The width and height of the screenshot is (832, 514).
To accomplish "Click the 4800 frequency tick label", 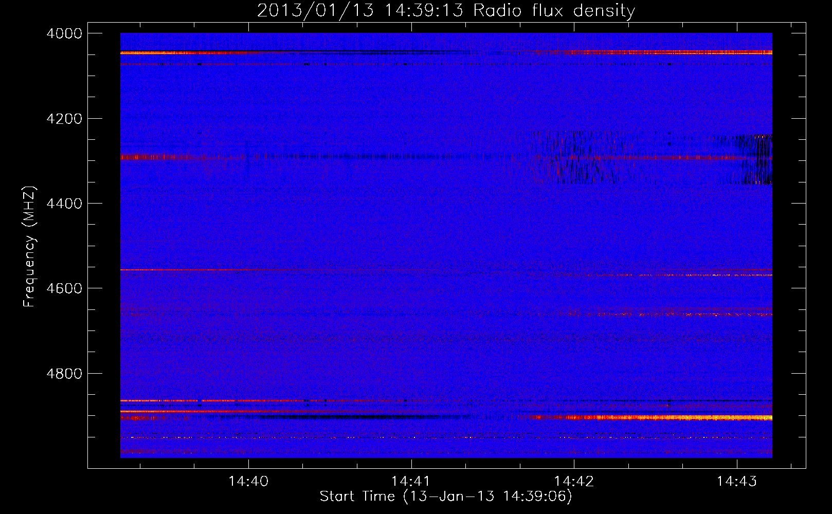I will [64, 374].
